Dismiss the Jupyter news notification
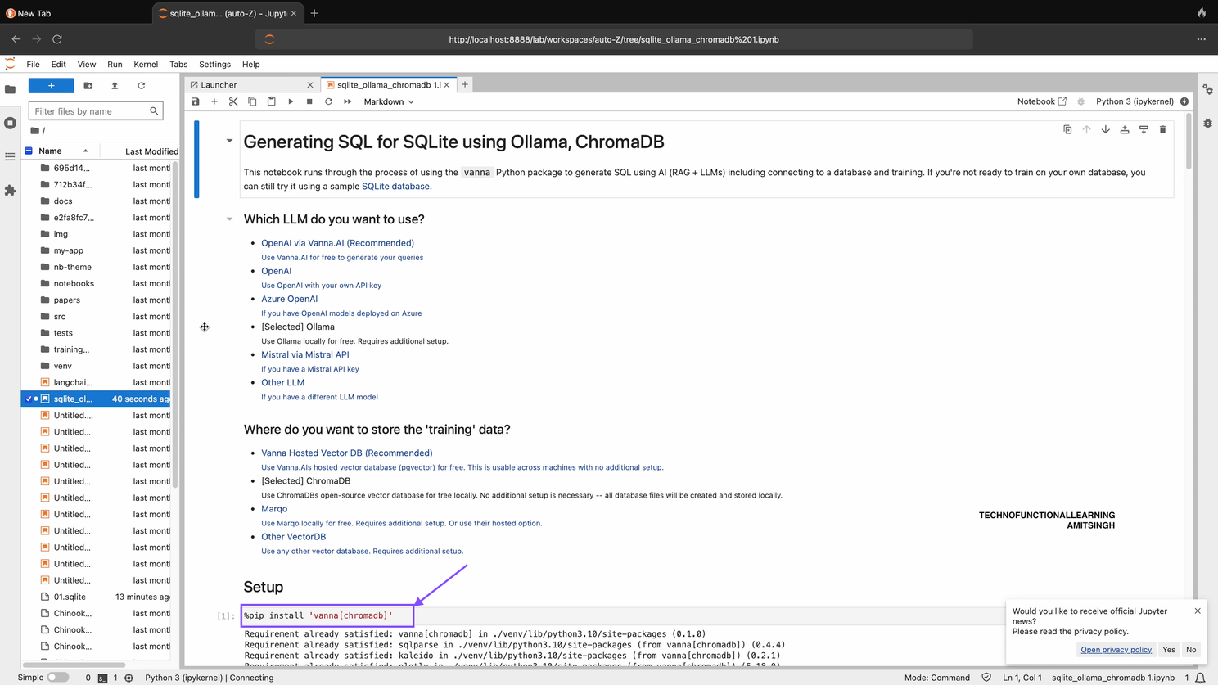Screen dimensions: 1218x685 pos(1198,611)
